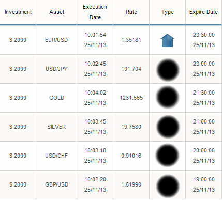Image resolution: width=222 pixels, height=200 pixels.
Task: Click the black circle in GBP/USD row
Action: pyautogui.click(x=168, y=186)
